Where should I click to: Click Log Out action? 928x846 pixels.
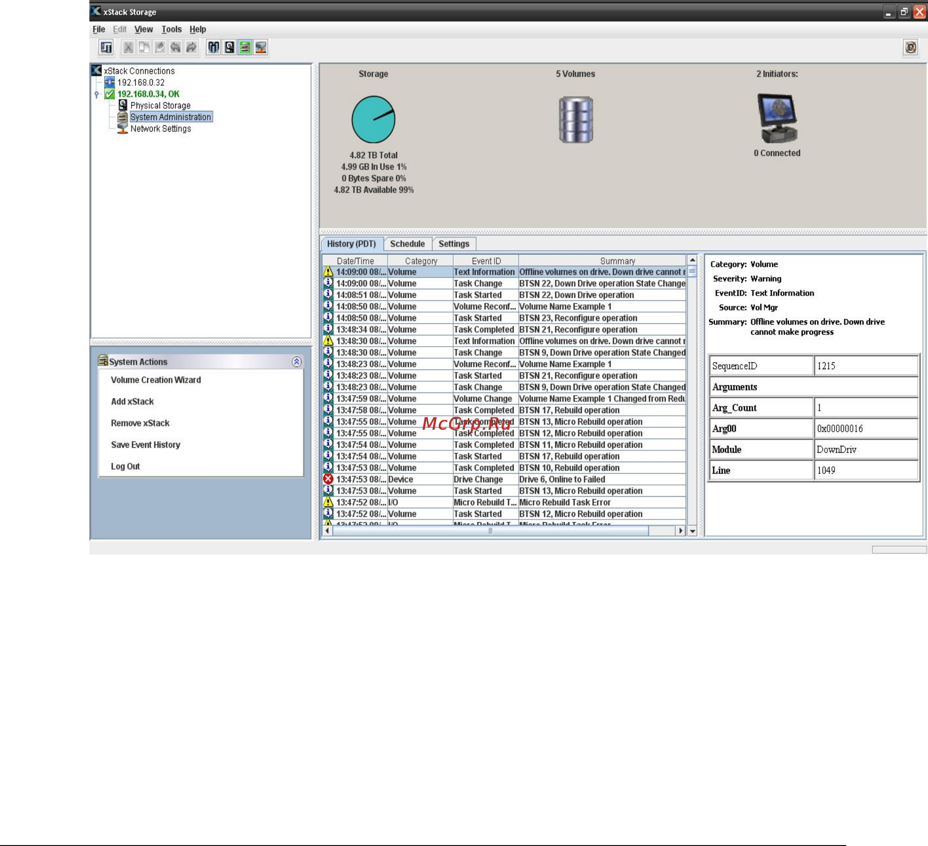coord(125,466)
